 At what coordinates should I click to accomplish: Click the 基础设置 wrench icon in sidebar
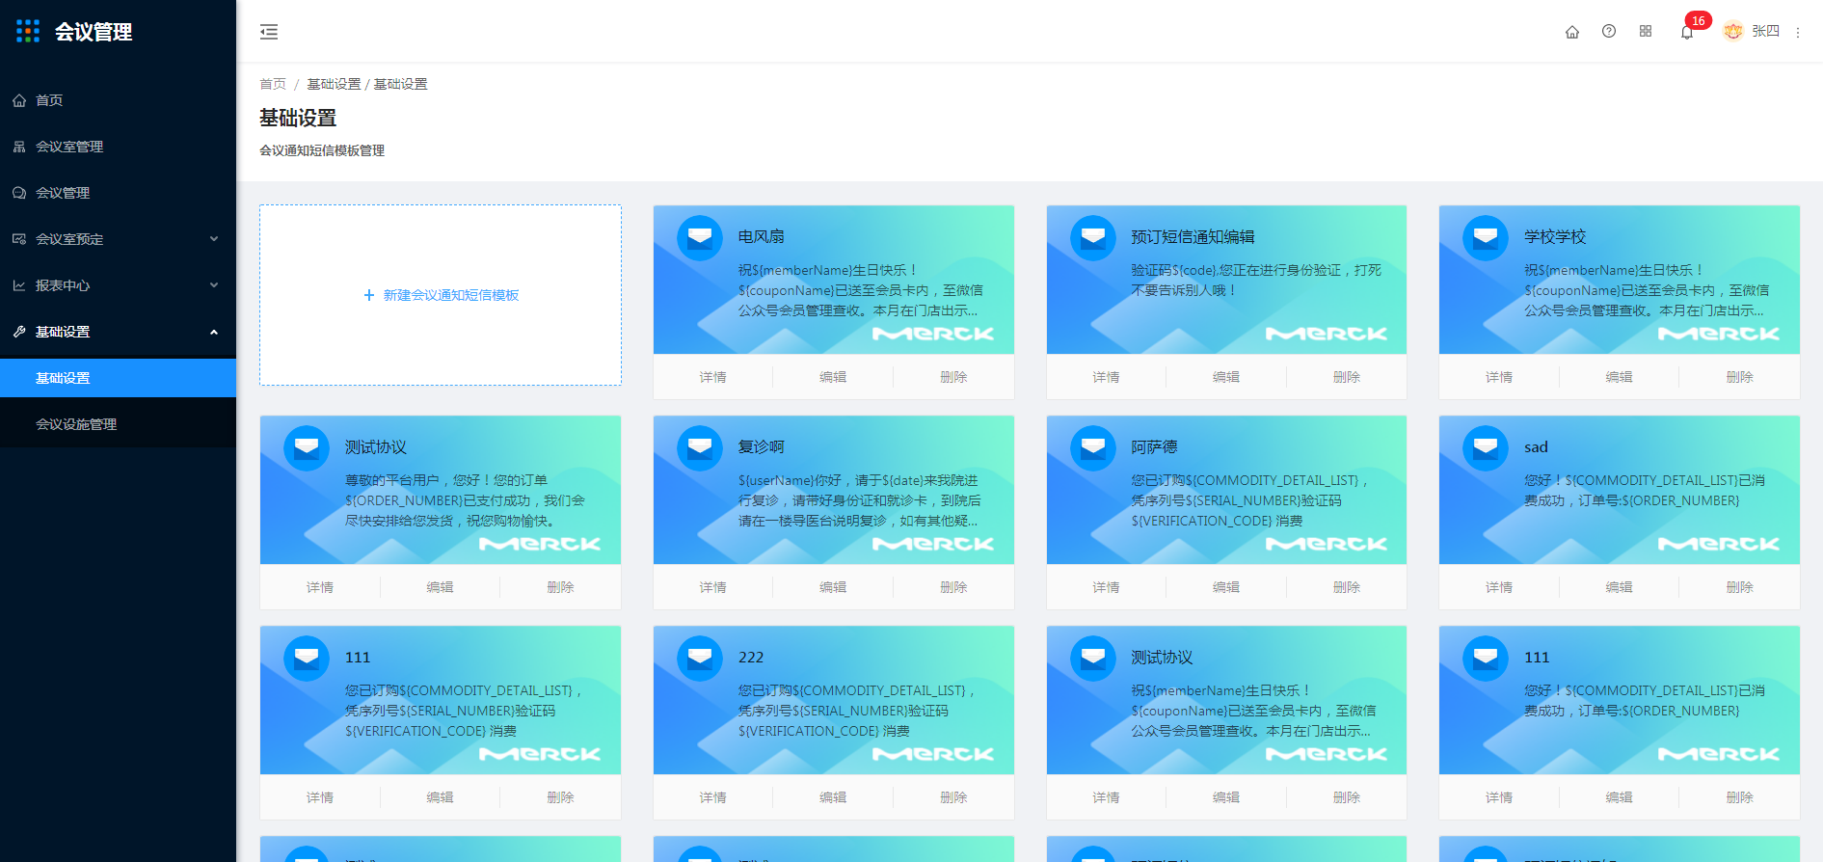pyautogui.click(x=19, y=332)
